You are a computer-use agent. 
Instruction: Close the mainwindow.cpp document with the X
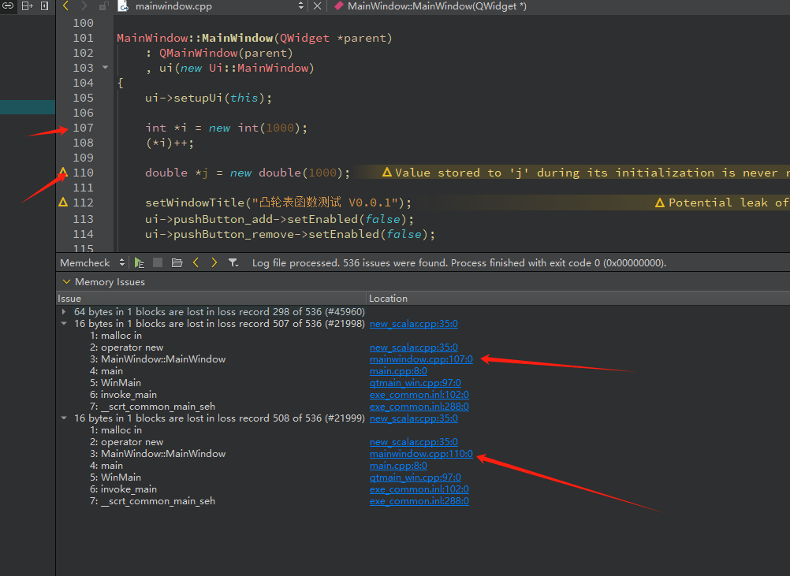click(317, 6)
